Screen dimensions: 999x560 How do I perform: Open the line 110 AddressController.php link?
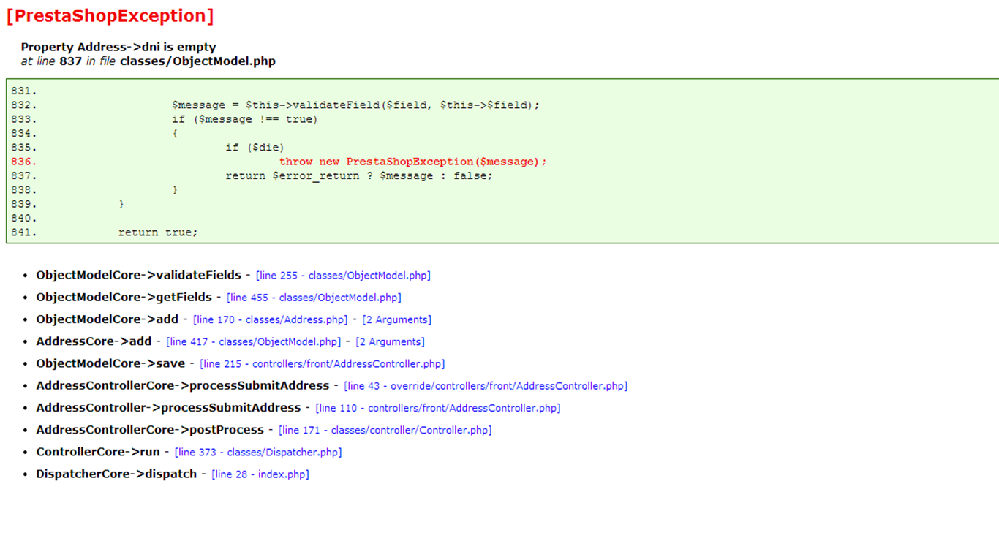[x=438, y=408]
